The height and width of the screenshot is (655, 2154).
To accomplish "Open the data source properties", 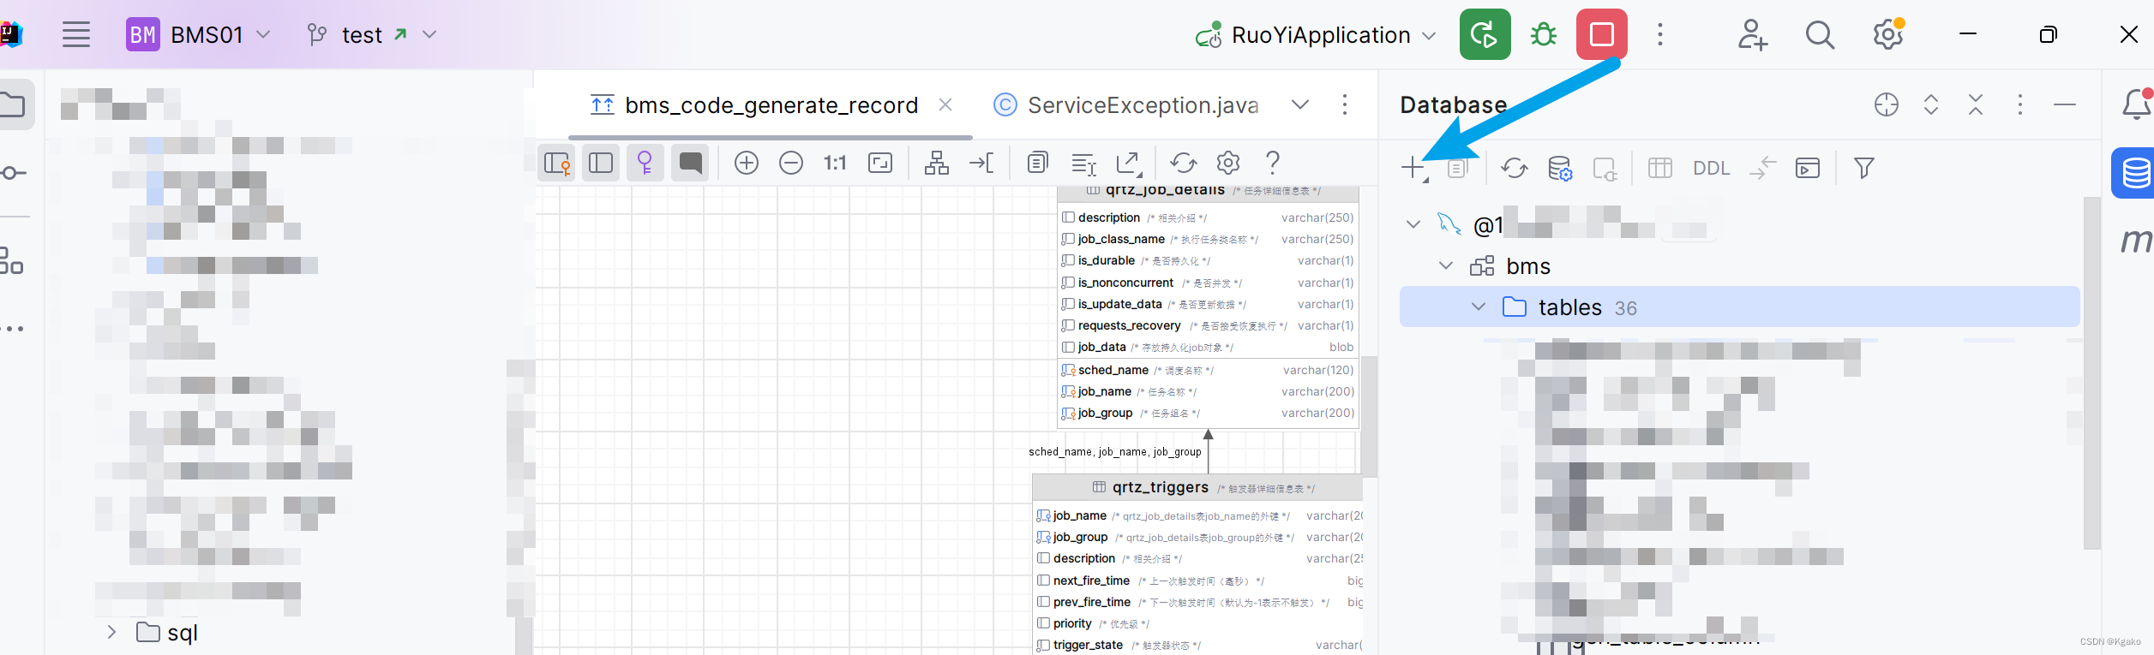I will [x=1560, y=168].
